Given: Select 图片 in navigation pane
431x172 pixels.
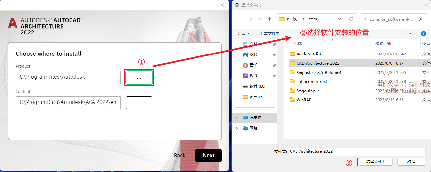Looking at the screenshot, I should pos(253,54).
